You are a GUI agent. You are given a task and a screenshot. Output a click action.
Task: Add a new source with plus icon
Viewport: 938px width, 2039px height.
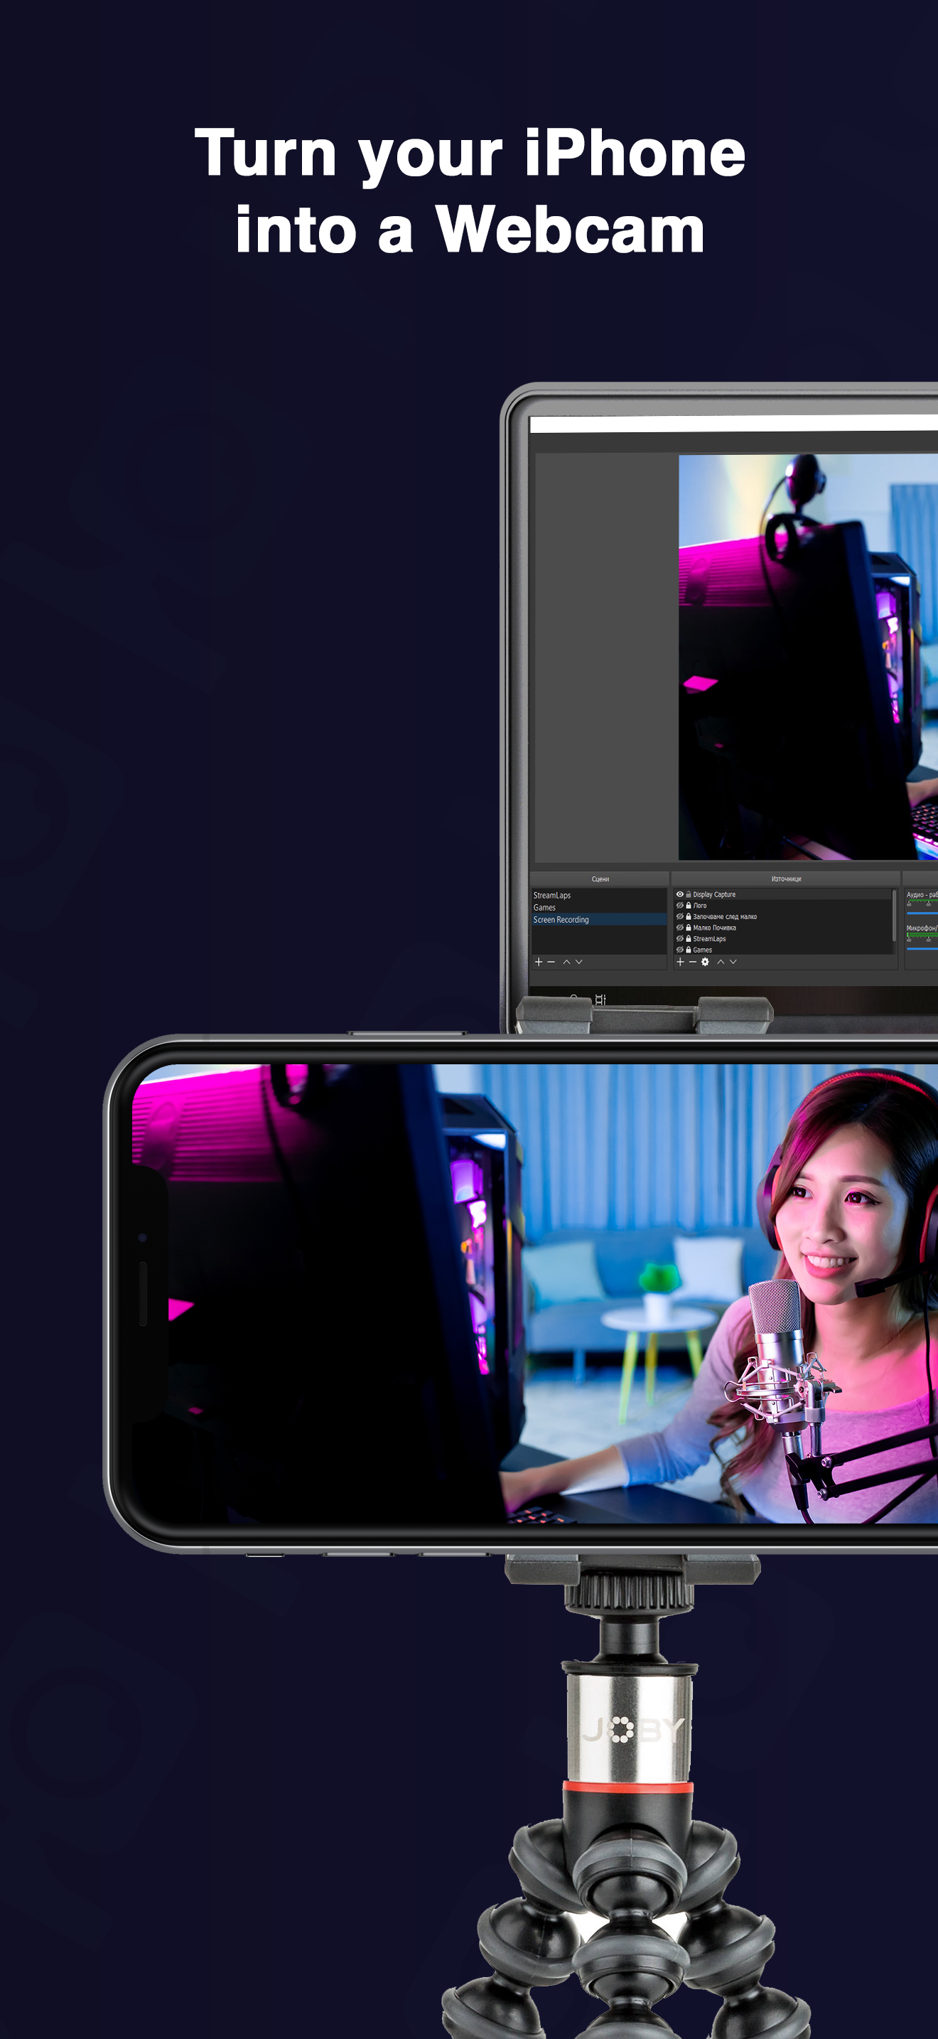click(x=680, y=962)
